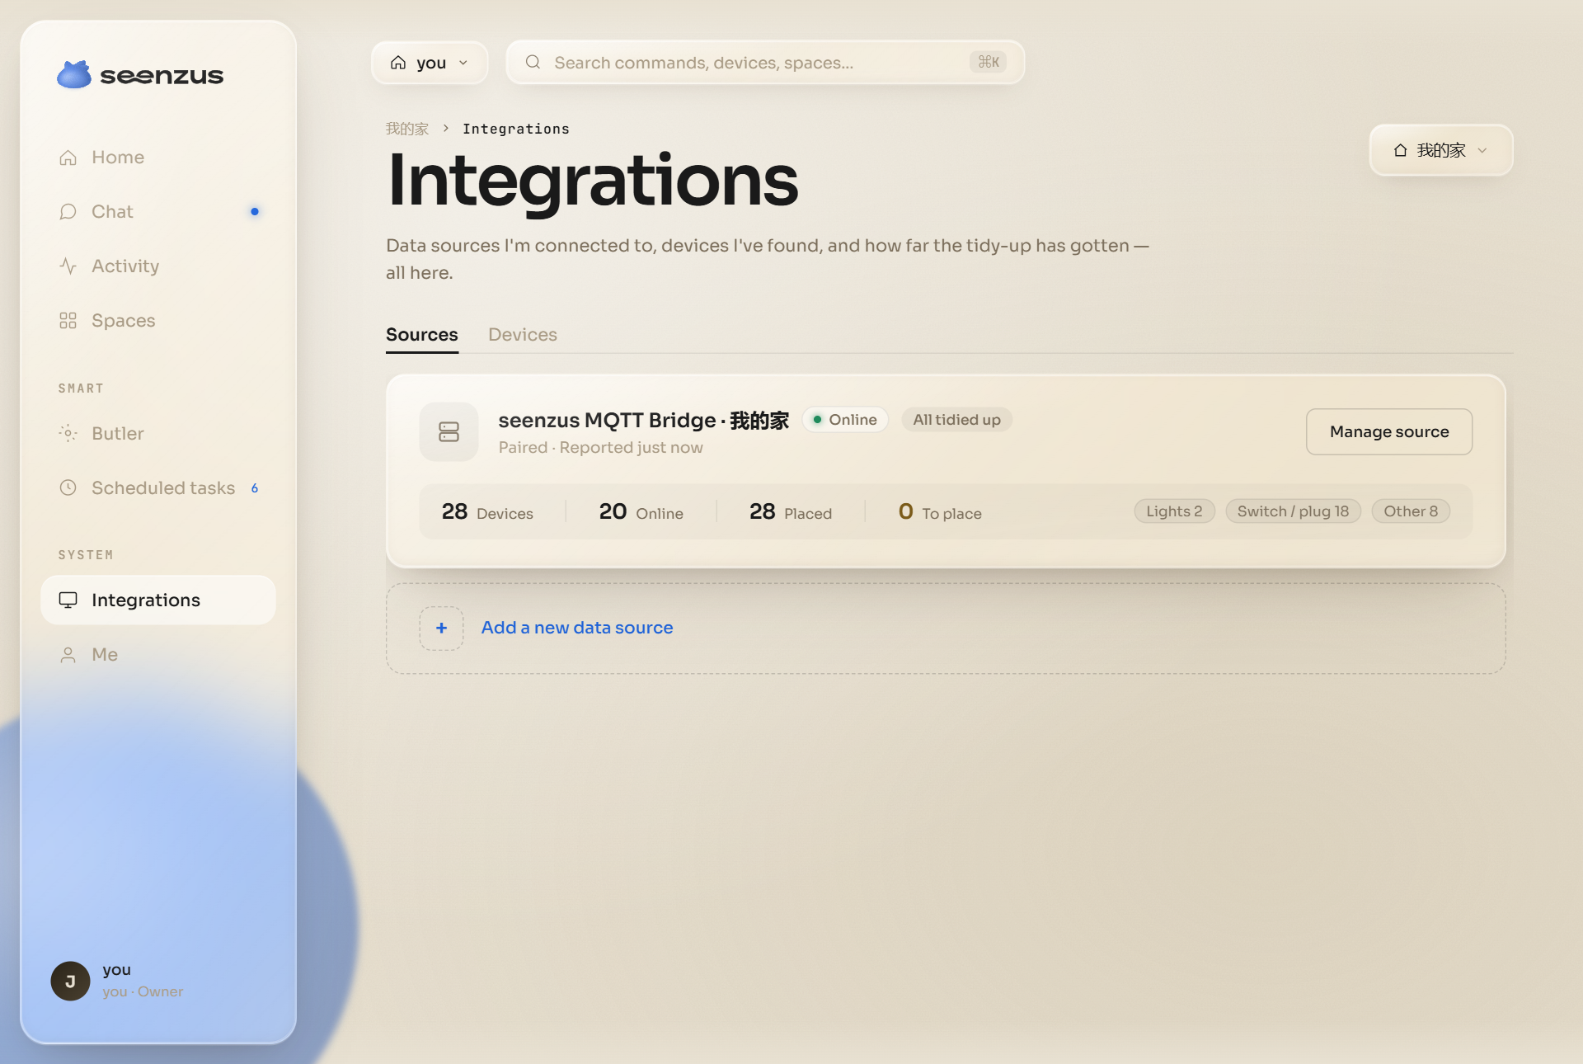
Task: Click the seenzus blue logo icon
Action: 74,75
